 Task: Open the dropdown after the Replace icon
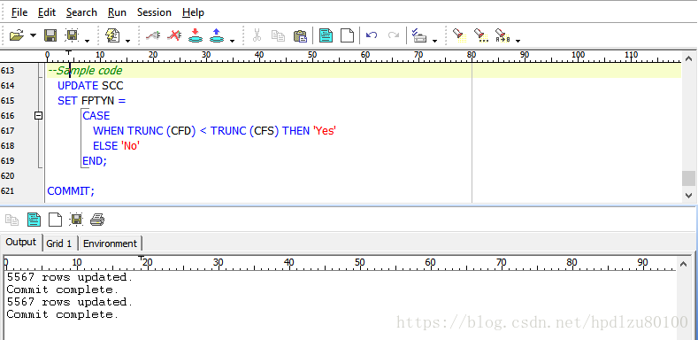518,41
